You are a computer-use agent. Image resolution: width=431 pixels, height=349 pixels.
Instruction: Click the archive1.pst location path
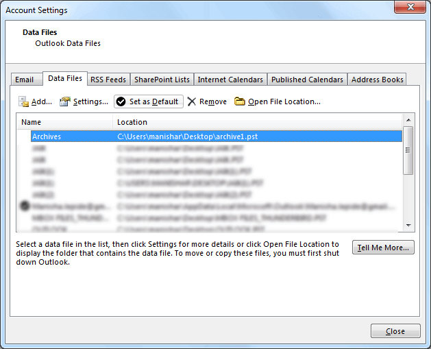188,136
